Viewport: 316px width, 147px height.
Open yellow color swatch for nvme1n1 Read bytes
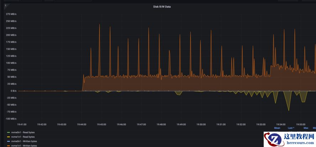click(x=8, y=137)
